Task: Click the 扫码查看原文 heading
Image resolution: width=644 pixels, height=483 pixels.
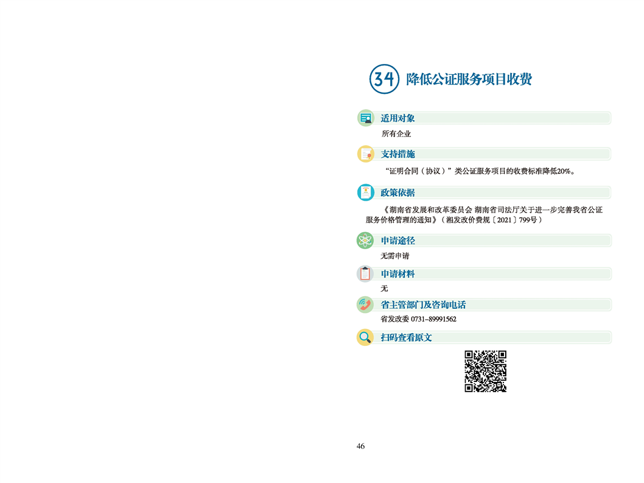Action: [406, 337]
